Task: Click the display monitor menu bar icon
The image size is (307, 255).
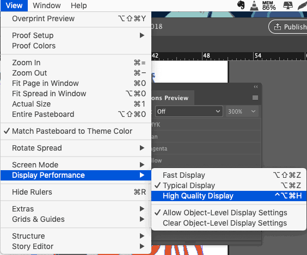Action: pos(288,5)
